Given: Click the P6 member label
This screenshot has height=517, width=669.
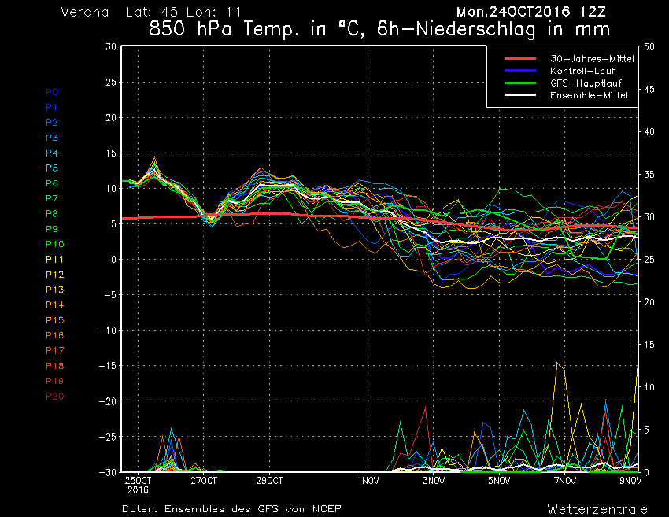Looking at the screenshot, I should (x=52, y=183).
